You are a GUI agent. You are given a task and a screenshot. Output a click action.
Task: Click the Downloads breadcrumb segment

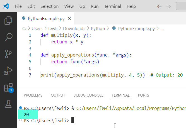click(x=74, y=29)
